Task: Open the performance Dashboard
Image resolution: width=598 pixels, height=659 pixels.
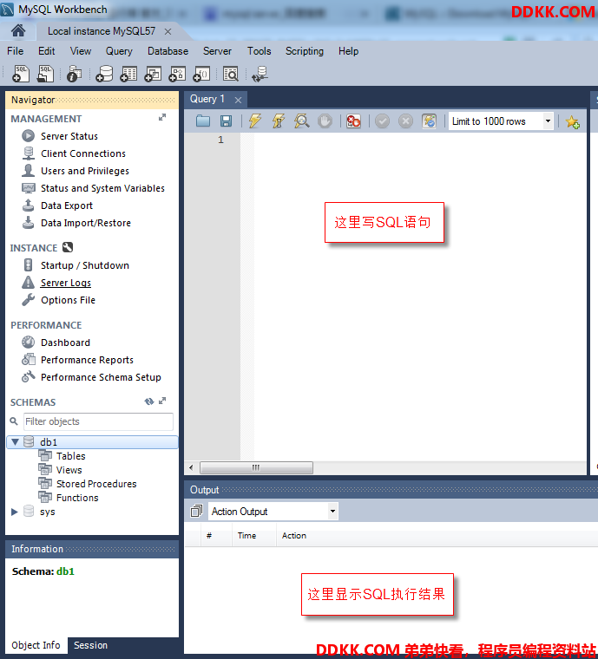Action: pos(65,343)
